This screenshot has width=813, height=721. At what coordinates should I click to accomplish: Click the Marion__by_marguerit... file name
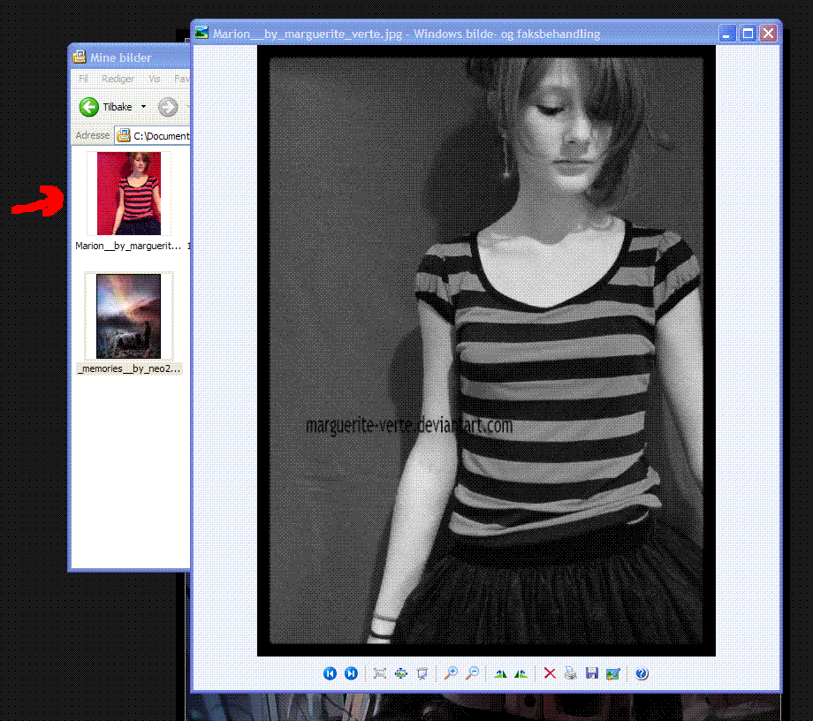128,246
